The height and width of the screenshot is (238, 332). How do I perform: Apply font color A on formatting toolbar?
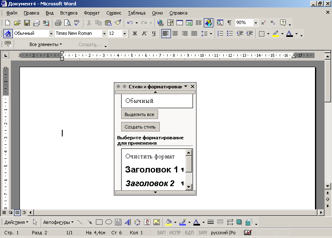coord(289,34)
